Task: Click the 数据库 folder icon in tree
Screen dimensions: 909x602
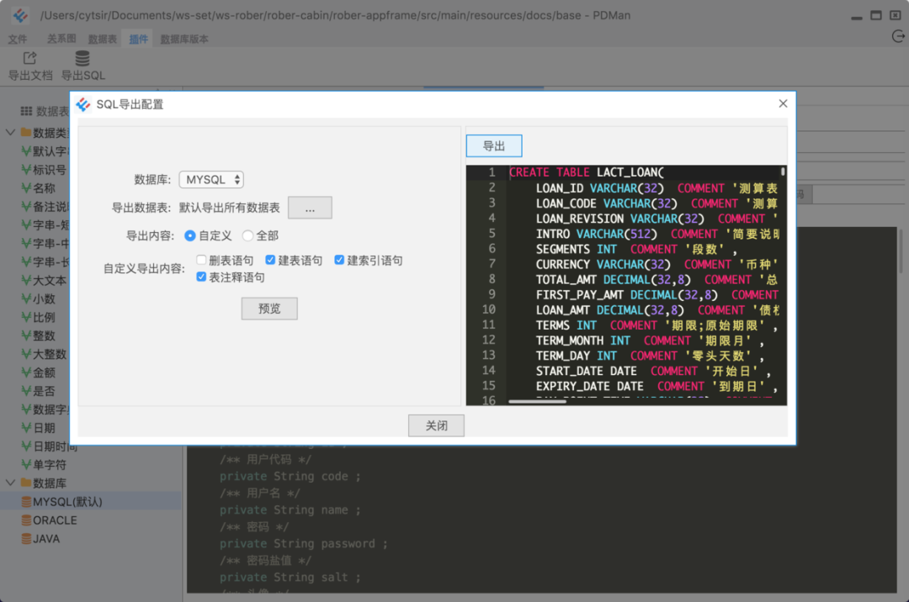Action: pos(26,482)
